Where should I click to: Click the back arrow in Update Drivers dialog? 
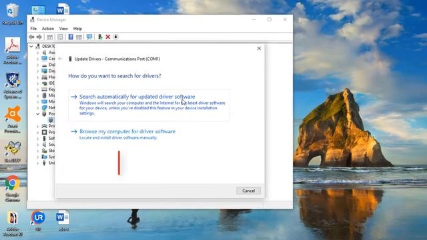pyautogui.click(x=60, y=59)
